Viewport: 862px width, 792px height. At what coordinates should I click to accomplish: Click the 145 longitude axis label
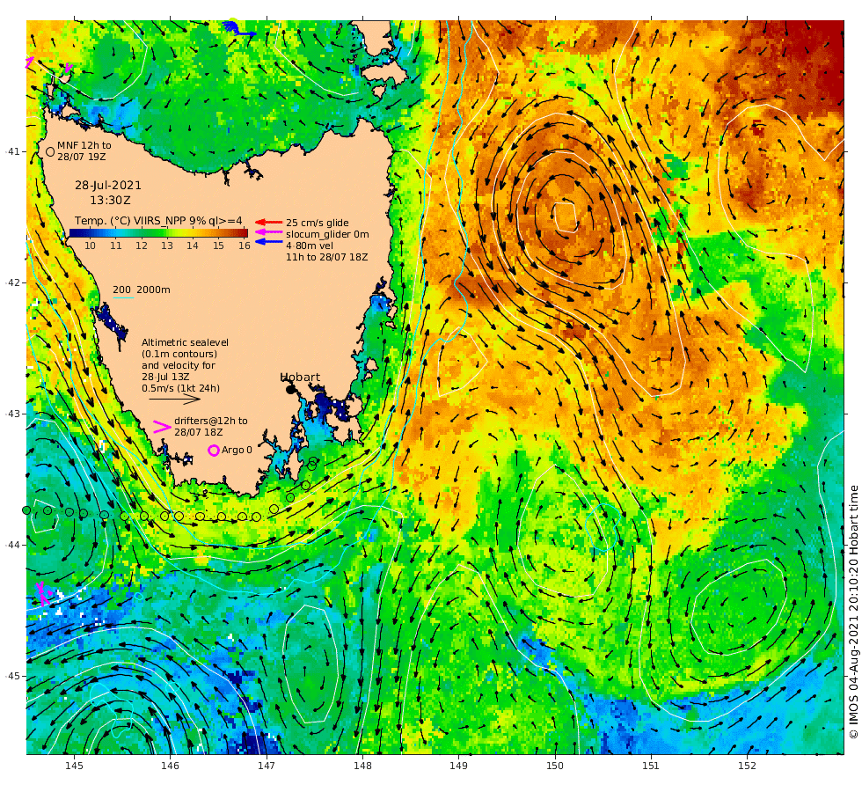[74, 765]
